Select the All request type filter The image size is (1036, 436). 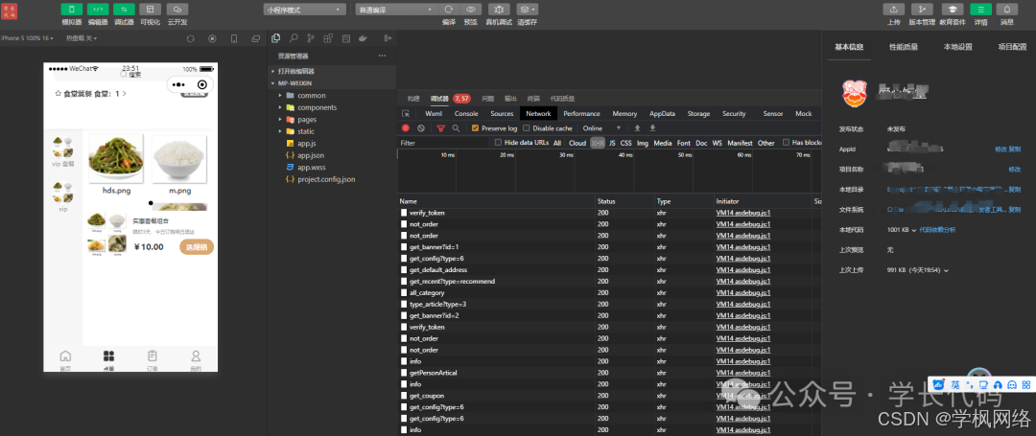557,143
